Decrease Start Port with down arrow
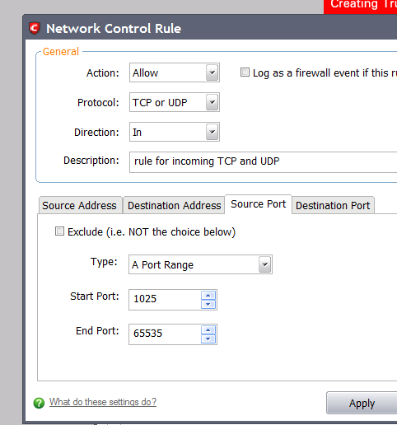The height and width of the screenshot is (425, 397). [x=208, y=304]
